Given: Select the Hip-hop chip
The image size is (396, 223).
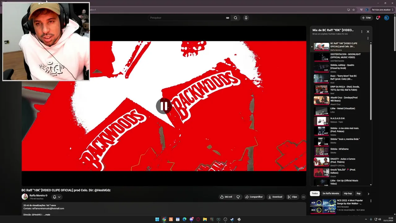Looking at the screenshot, I should [348, 194].
